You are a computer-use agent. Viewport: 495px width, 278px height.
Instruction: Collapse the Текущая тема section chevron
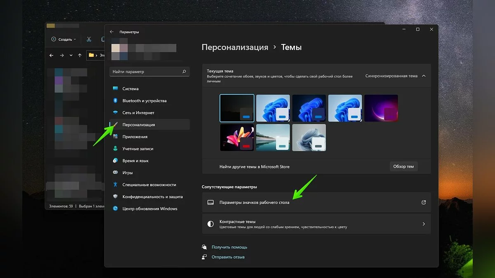pos(424,76)
